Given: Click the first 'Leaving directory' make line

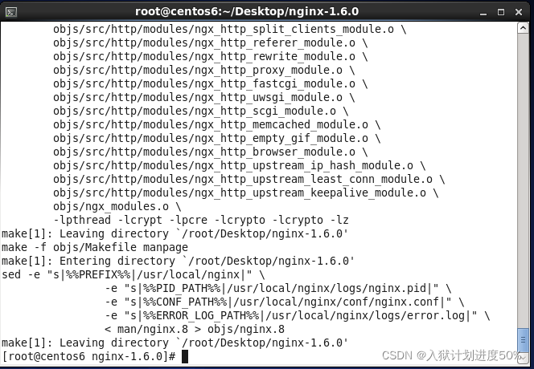Looking at the screenshot, I should pyautogui.click(x=175, y=233).
